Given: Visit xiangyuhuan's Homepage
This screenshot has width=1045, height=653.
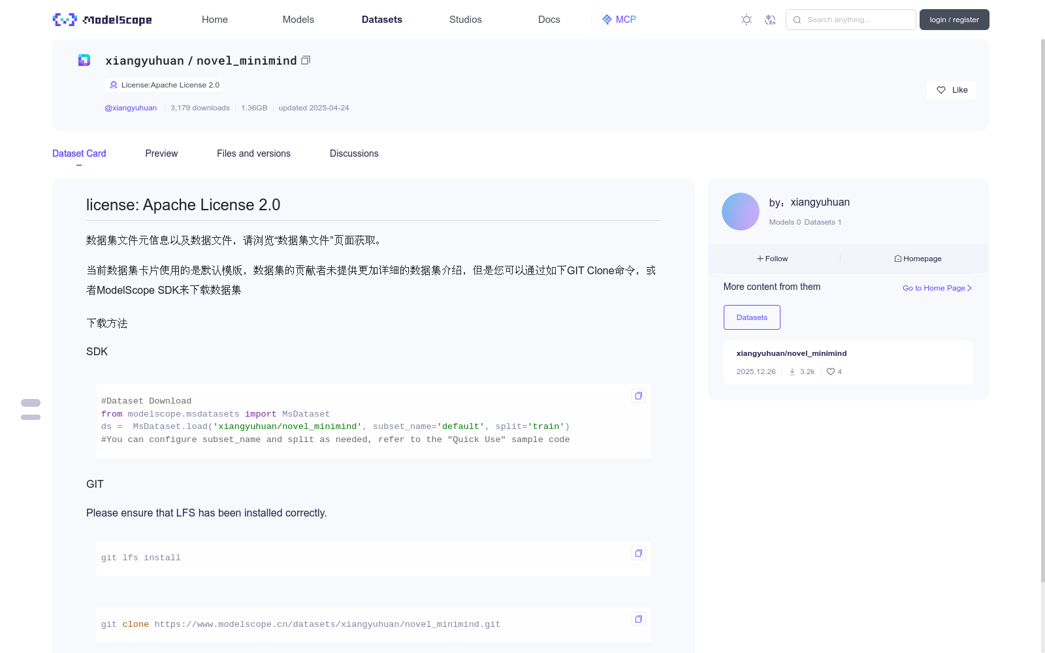Looking at the screenshot, I should 918,259.
